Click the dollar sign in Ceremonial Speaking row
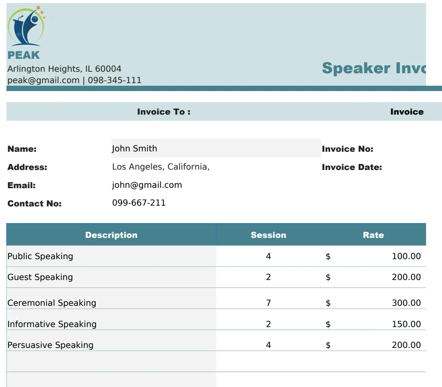Image resolution: width=442 pixels, height=387 pixels. 328,303
